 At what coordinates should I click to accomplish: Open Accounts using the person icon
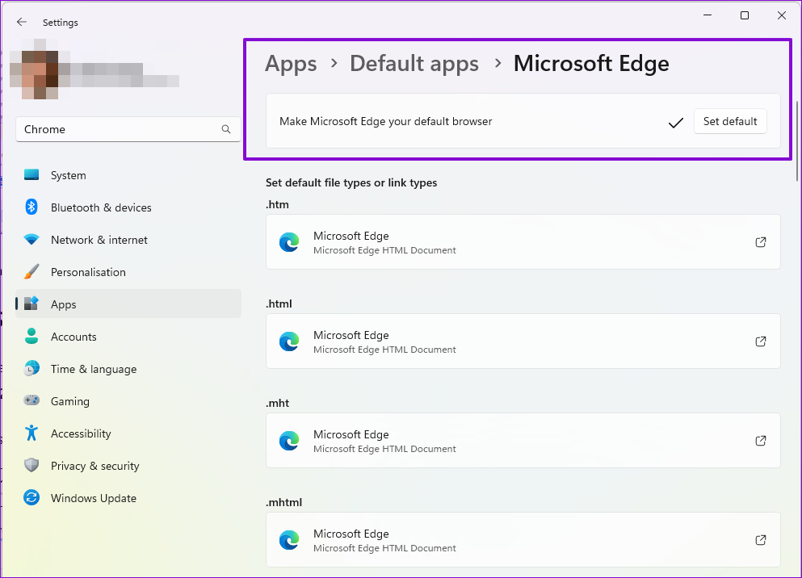pos(31,337)
